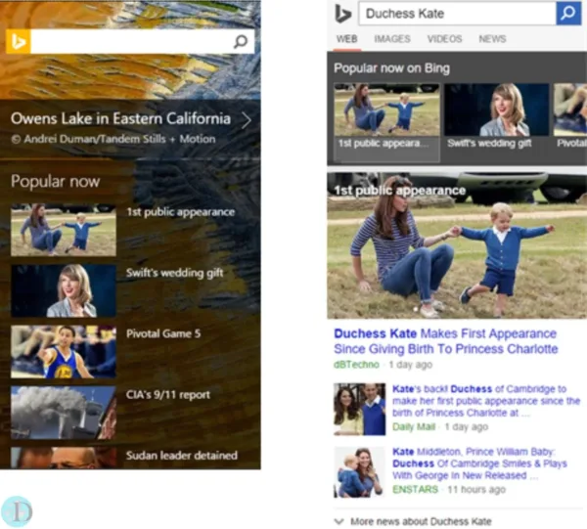Open the large Duchess Kate and child hero image
Image resolution: width=587 pixels, height=529 pixels.
point(457,245)
